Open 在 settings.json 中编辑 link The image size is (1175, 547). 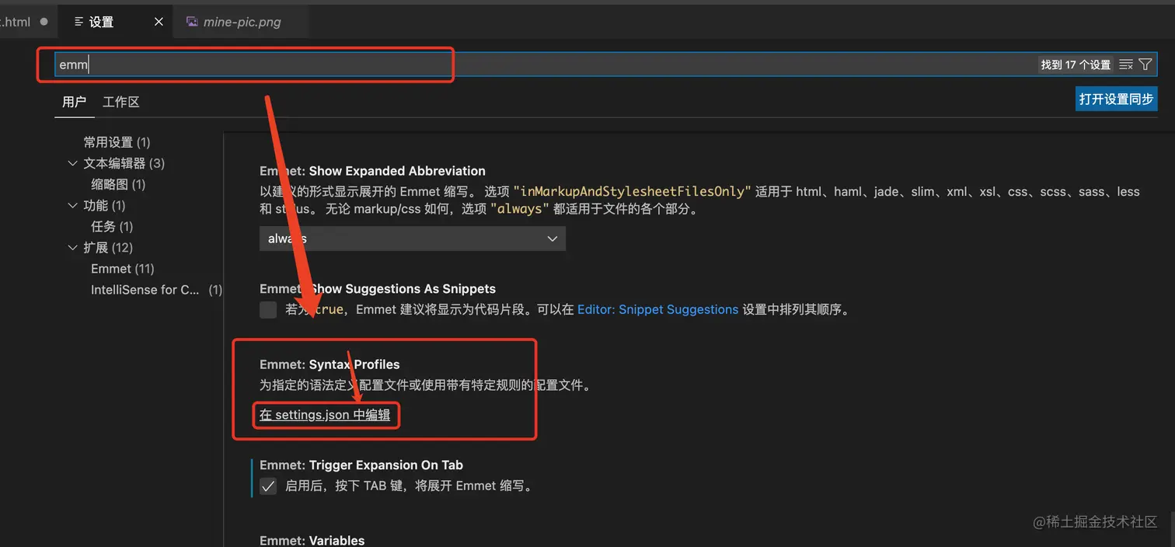click(325, 415)
